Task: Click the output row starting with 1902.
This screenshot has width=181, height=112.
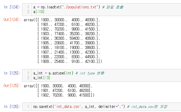Action: 69,29
